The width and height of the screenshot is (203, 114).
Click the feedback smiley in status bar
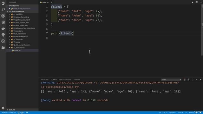point(196,113)
